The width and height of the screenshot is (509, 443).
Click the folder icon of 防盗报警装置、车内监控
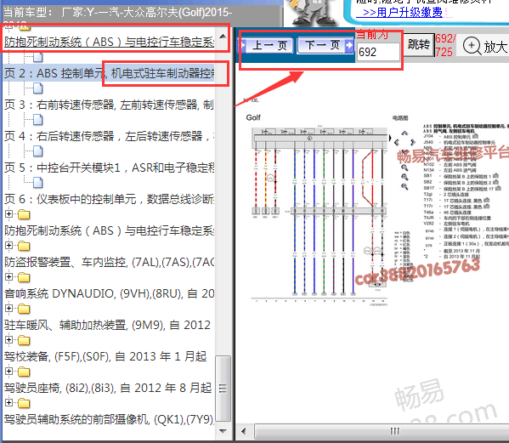tap(24, 247)
